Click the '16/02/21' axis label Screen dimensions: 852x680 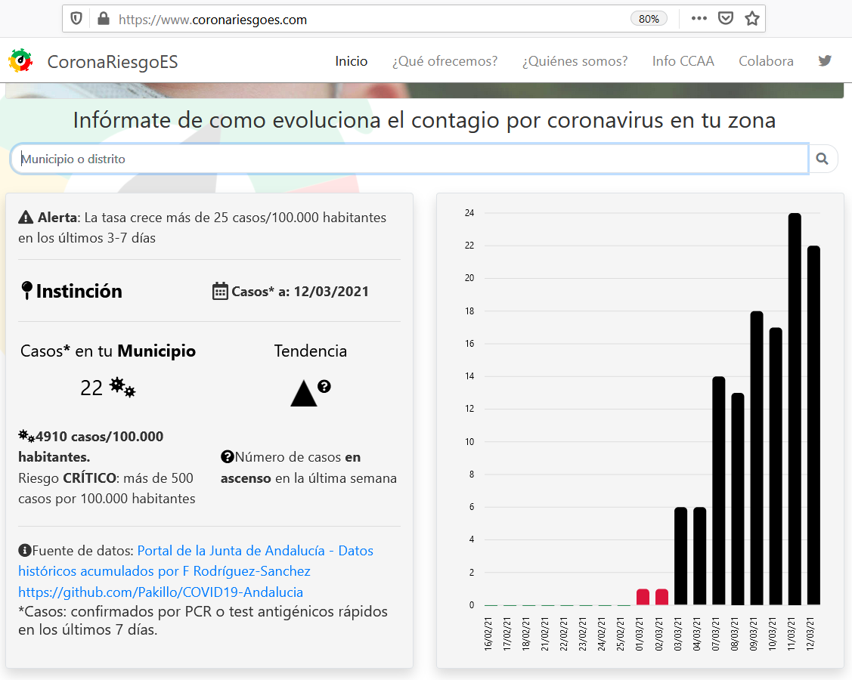tap(488, 634)
